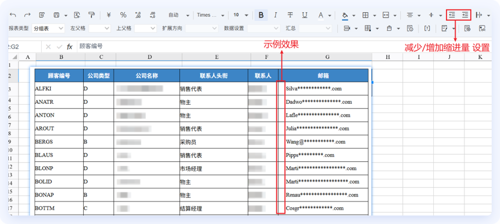500x224 pixels.
Task: Expand the font color dropdown arrow
Action: pos(330,15)
